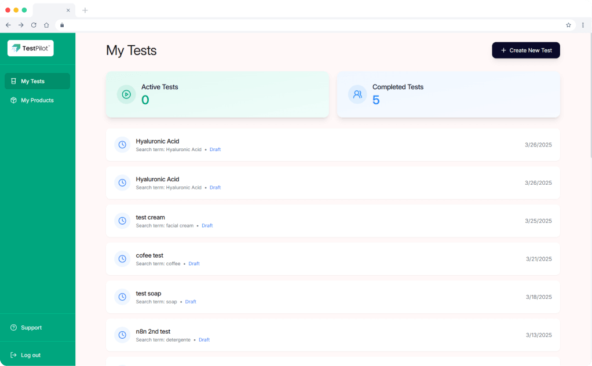Click the Create New Test button

click(x=526, y=50)
